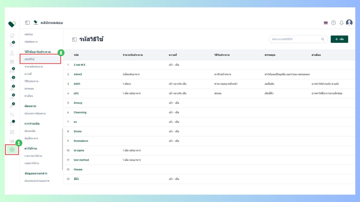This screenshot has height=202, width=360.
Task: Toggle the sidebar panel icon beside คลินิกทดสอบ
Action: [x=27, y=23]
